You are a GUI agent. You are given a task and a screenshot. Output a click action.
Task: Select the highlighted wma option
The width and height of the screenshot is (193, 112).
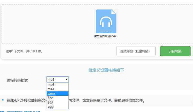click(x=57, y=94)
